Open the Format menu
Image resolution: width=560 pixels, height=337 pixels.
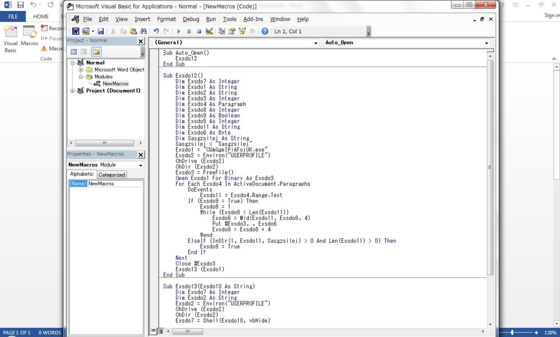[166, 19]
